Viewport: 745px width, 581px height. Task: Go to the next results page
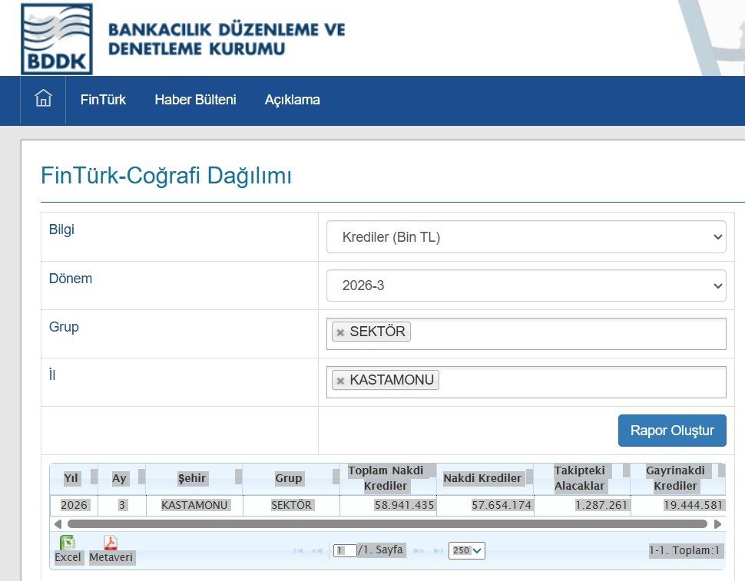tap(419, 550)
